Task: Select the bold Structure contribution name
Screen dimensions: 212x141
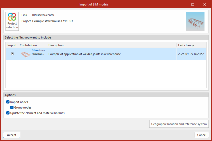Action: point(38,50)
